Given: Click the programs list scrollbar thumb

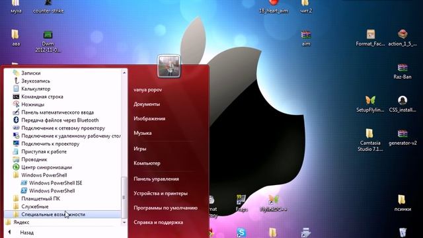Looking at the screenshot, I should 124,198.
